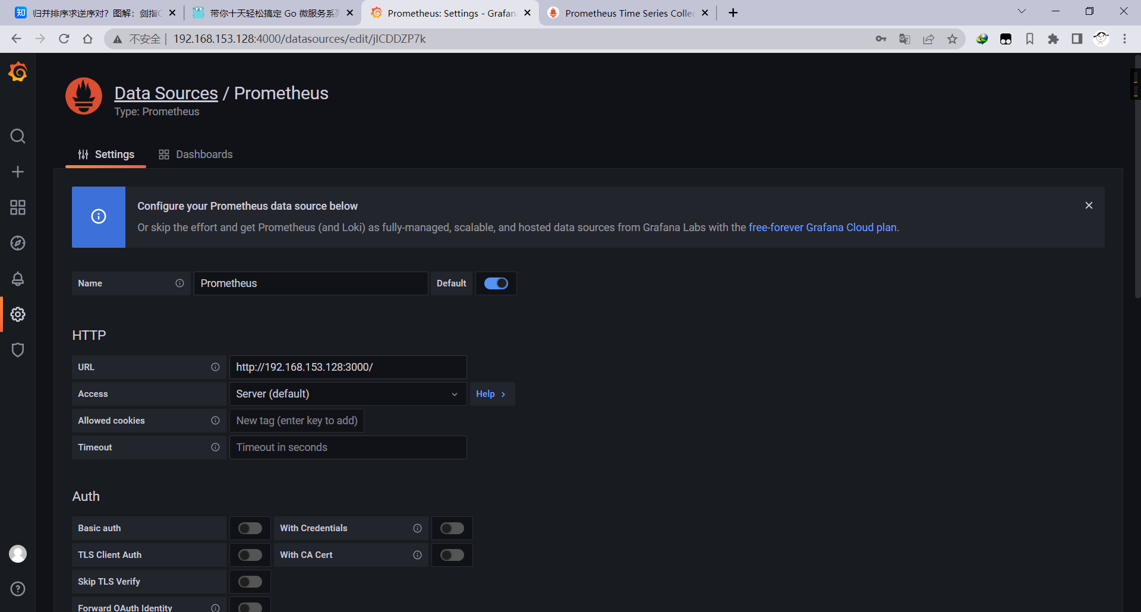Click the saved password key icon
Viewport: 1141px width, 612px height.
[881, 39]
